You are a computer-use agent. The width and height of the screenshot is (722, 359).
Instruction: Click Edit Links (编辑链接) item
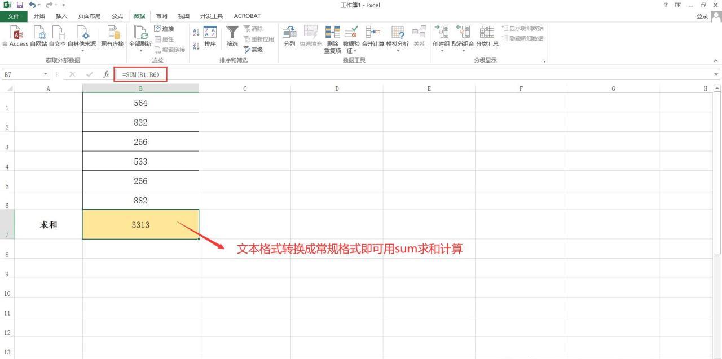pos(169,50)
